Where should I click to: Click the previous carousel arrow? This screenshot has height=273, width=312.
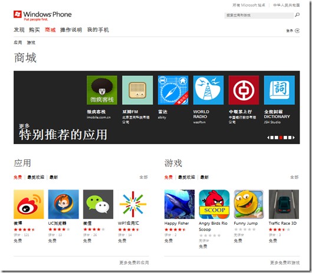(x=268, y=138)
